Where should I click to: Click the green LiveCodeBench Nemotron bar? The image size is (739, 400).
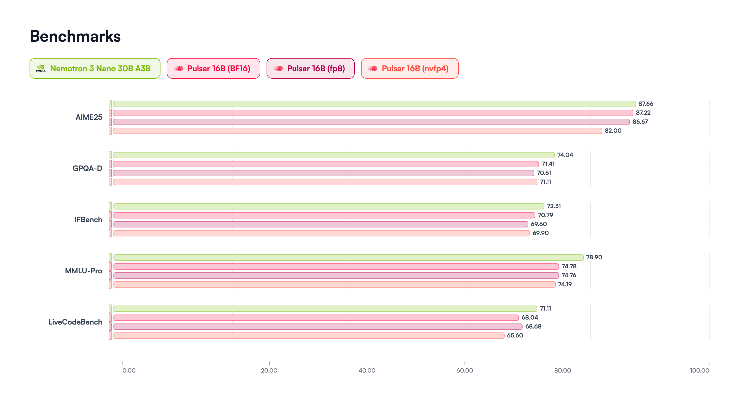(325, 308)
